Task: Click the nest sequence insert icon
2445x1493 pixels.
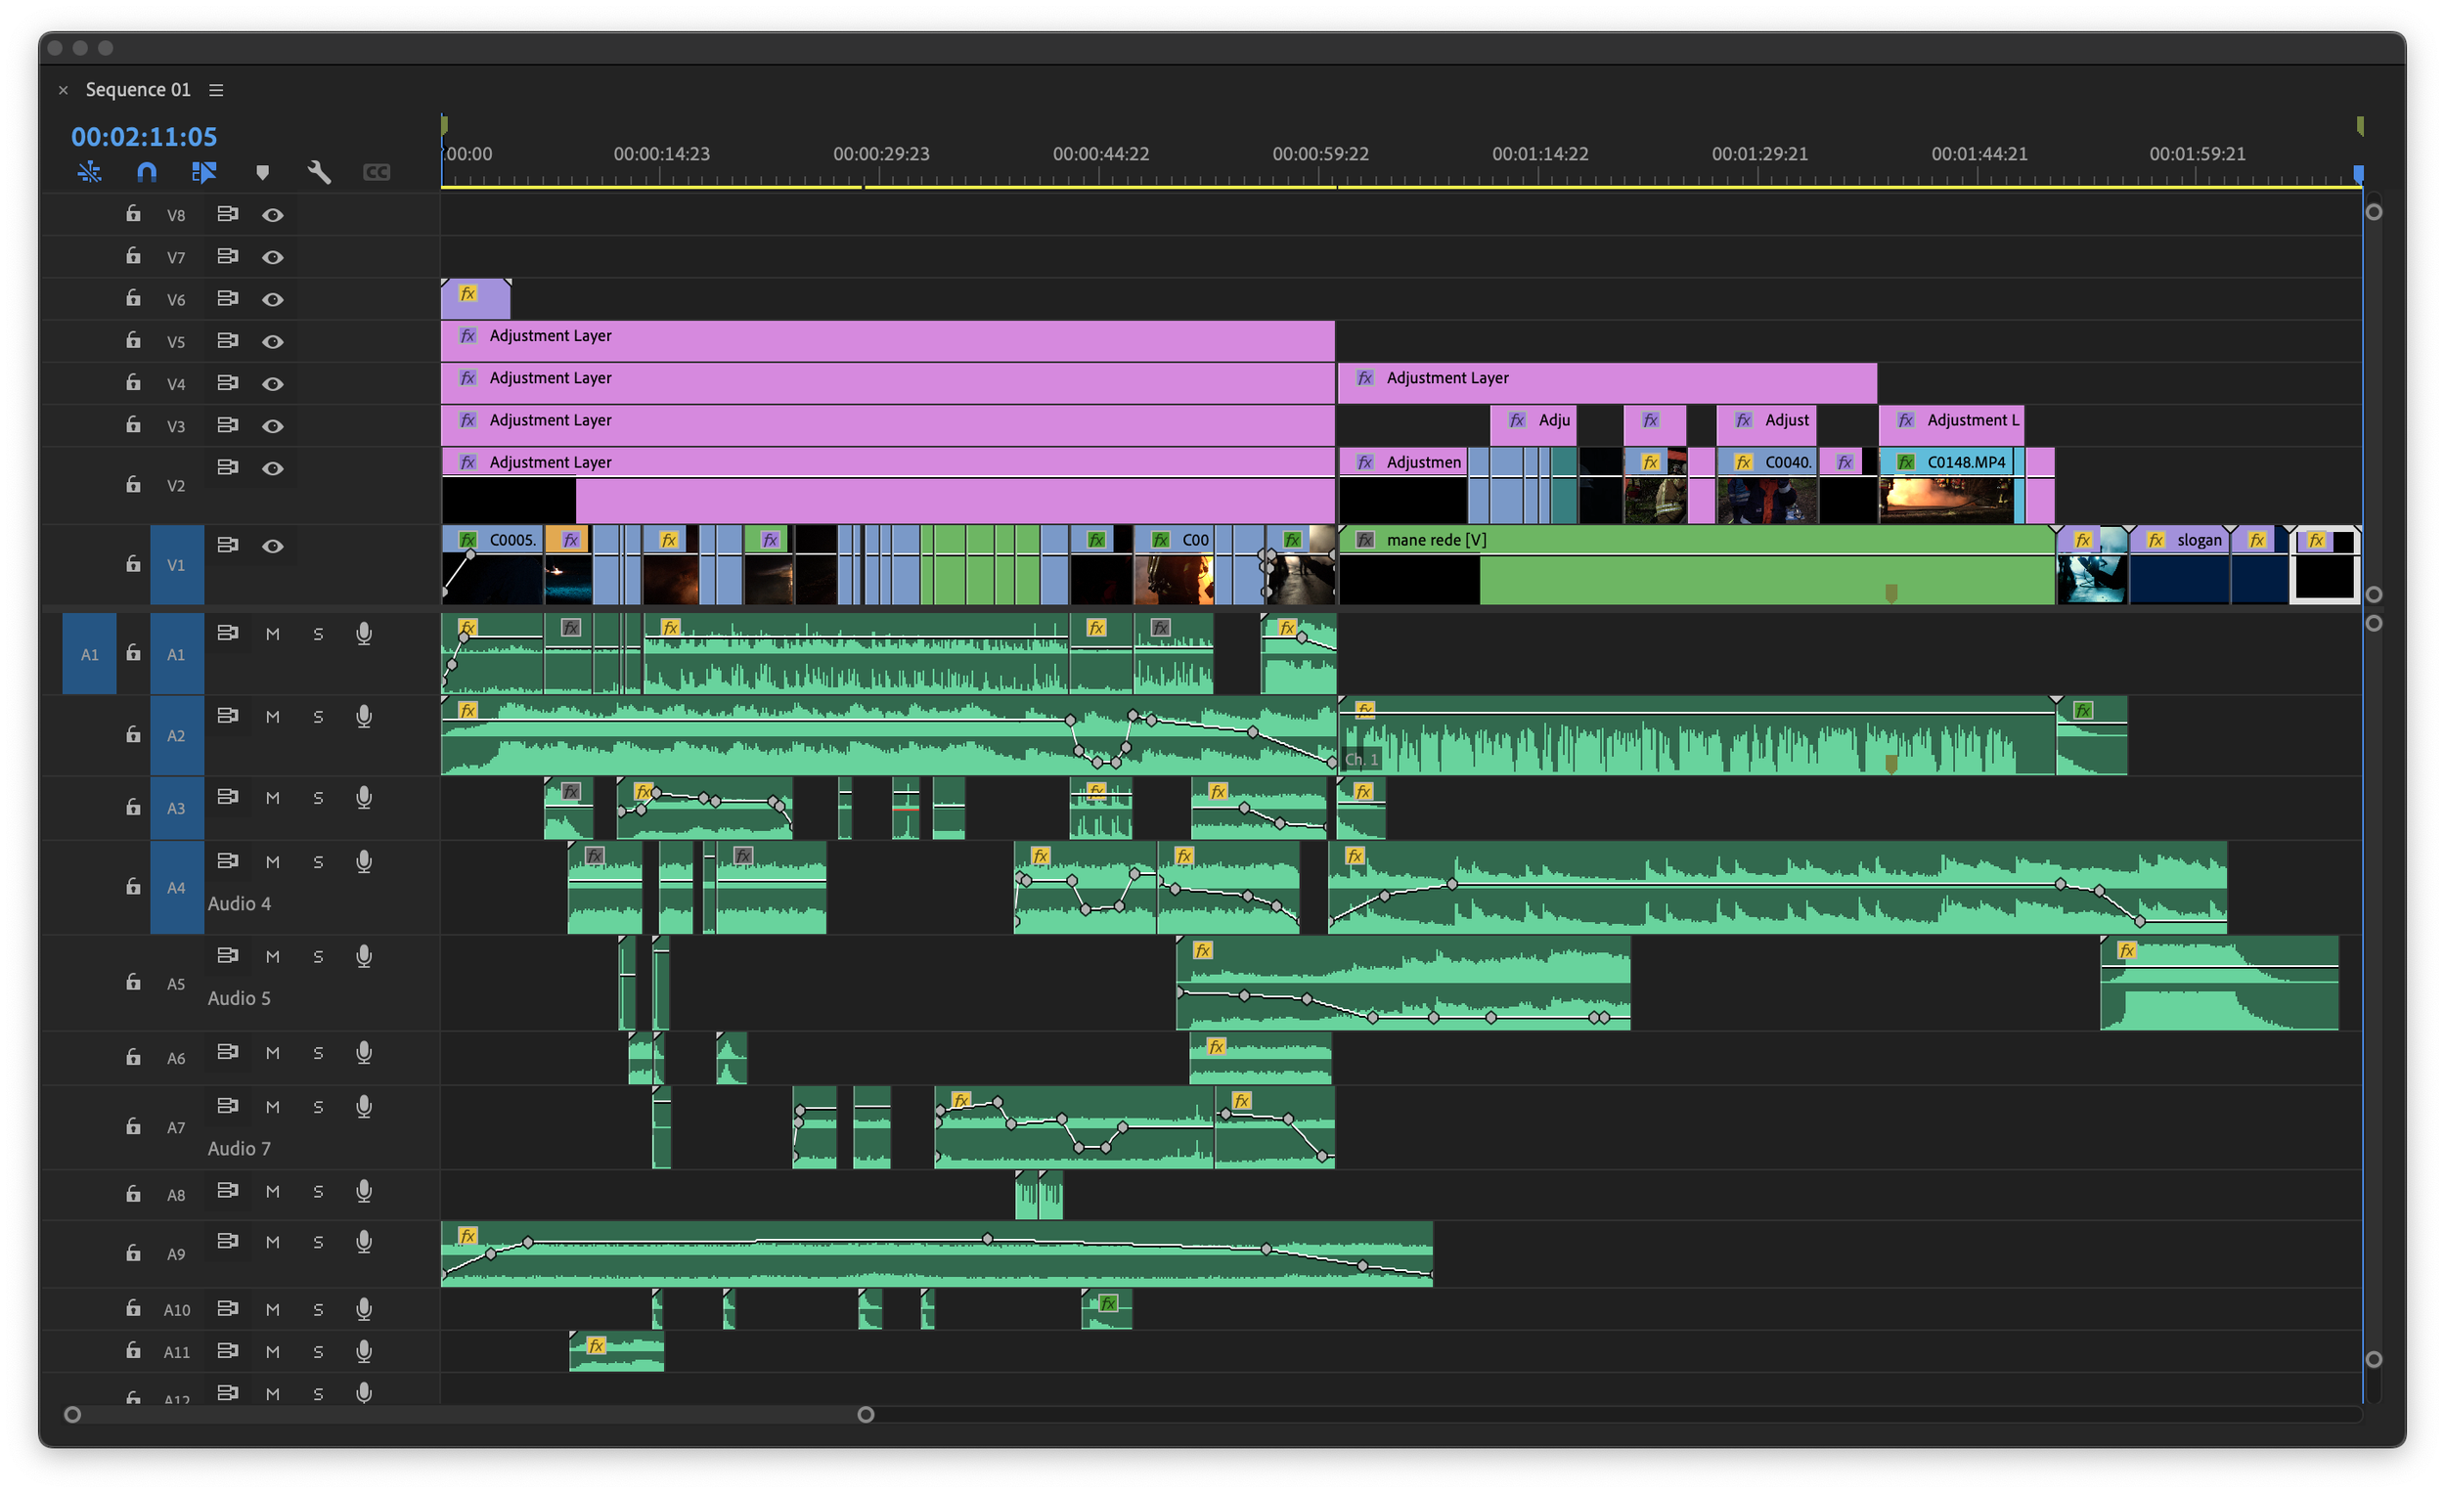Action: point(89,173)
